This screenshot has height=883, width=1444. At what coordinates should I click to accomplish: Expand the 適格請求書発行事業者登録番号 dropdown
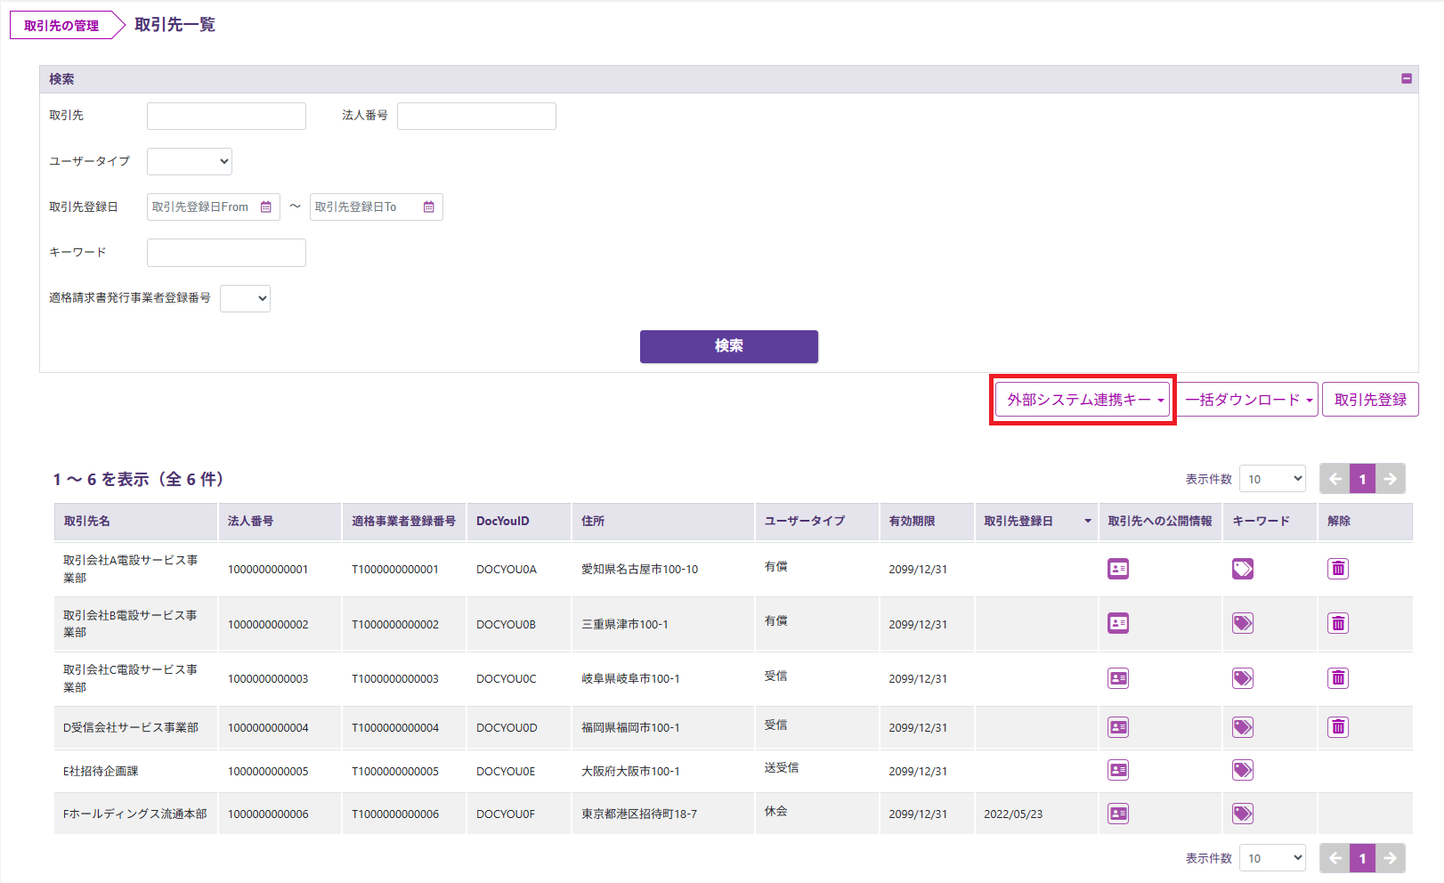coord(245,299)
